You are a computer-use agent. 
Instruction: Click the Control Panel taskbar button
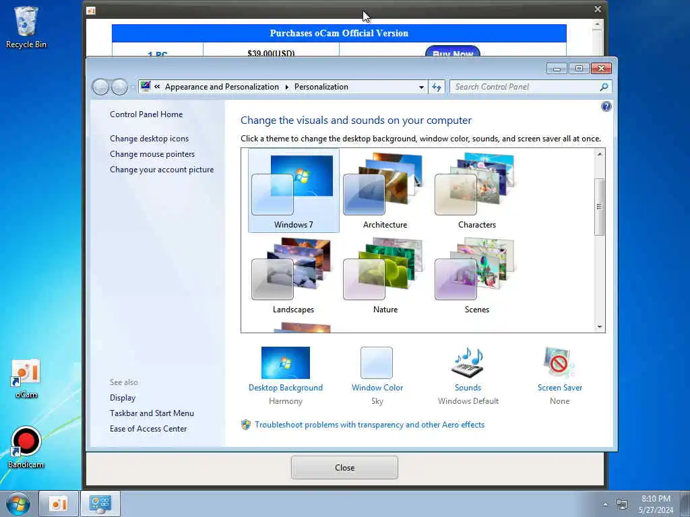click(x=100, y=504)
